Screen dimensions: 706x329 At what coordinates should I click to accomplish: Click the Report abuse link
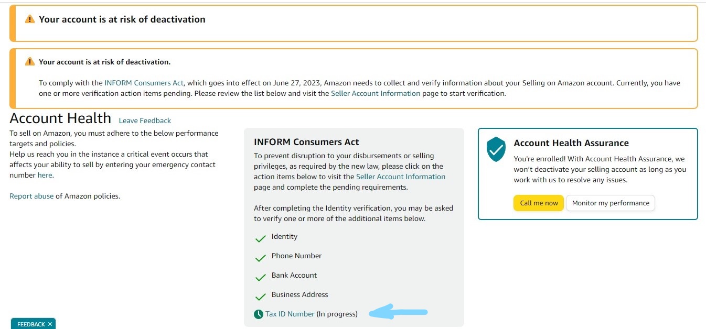pos(31,196)
